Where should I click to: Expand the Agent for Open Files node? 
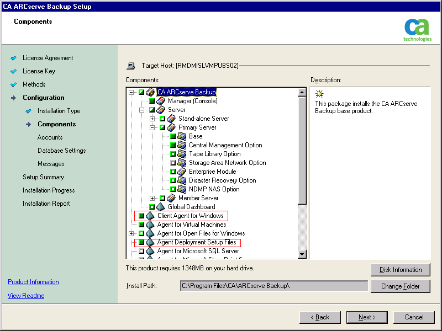pyautogui.click(x=131, y=233)
